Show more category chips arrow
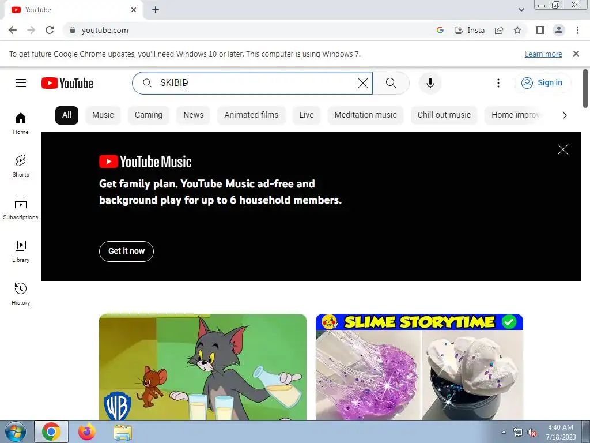Screen dimensions: 590x443 tap(564, 115)
